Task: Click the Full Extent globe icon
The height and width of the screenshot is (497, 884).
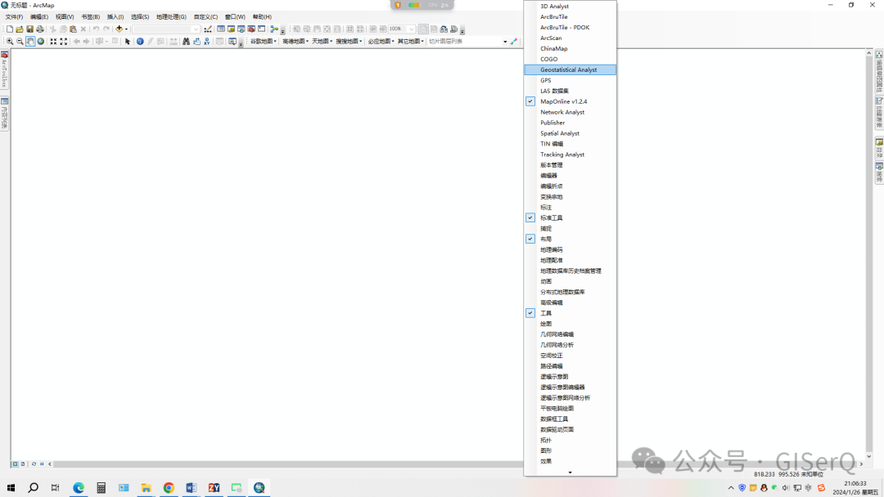Action: pyautogui.click(x=41, y=41)
